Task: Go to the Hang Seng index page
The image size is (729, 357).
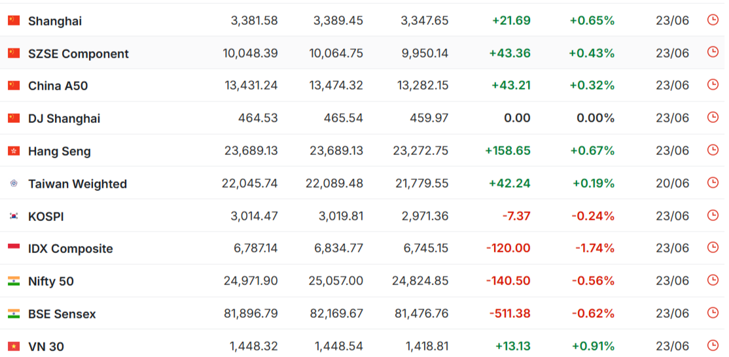Action: point(60,151)
